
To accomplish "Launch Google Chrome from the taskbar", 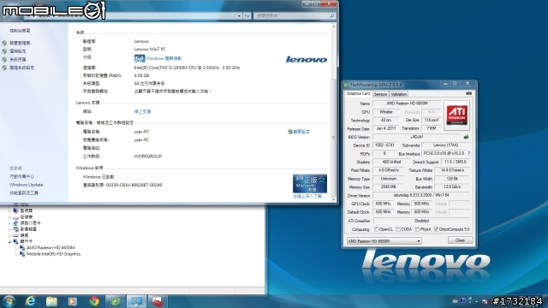I will (x=93, y=301).
